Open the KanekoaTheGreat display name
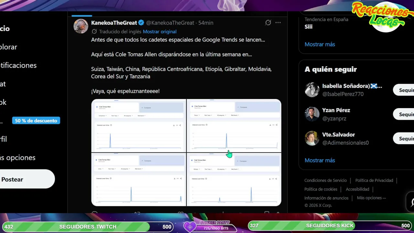The width and height of the screenshot is (414, 233). point(114,23)
